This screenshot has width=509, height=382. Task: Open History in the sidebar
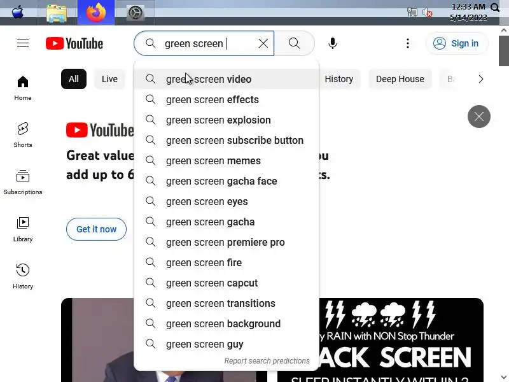(23, 276)
